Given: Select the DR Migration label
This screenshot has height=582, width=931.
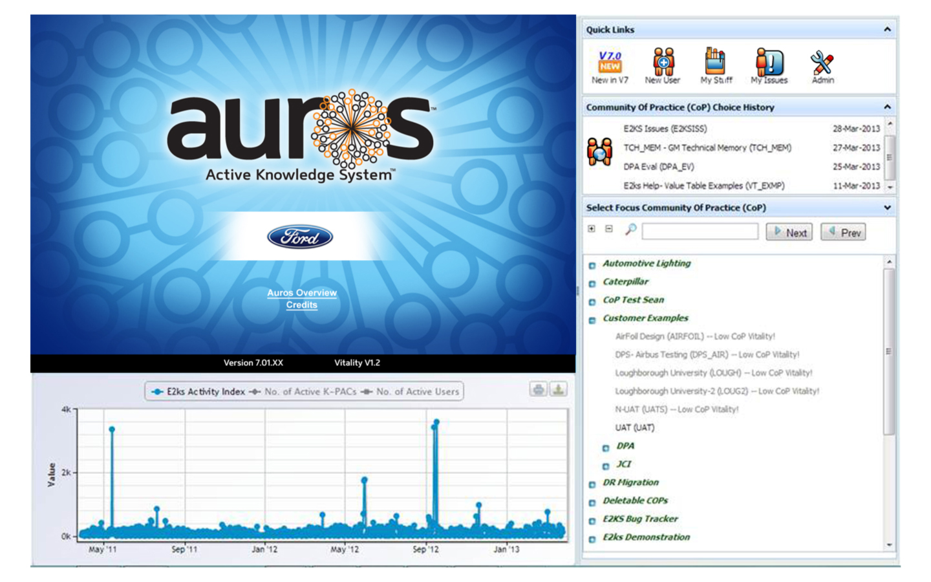Looking at the screenshot, I should 631,482.
